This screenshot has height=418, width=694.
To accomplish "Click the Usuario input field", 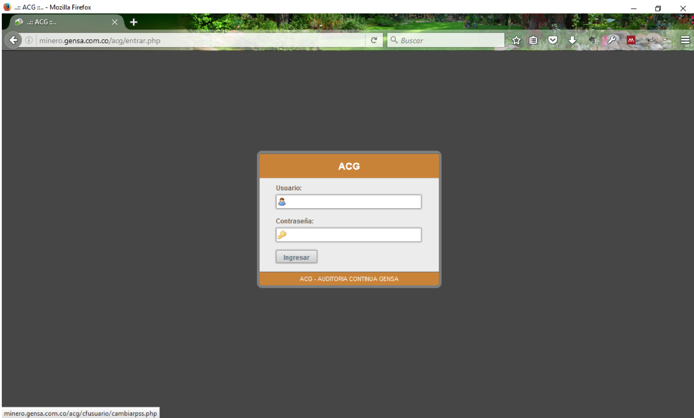I will [x=348, y=202].
